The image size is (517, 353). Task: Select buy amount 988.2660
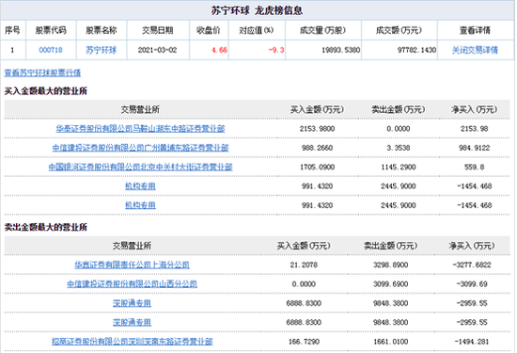[317, 148]
